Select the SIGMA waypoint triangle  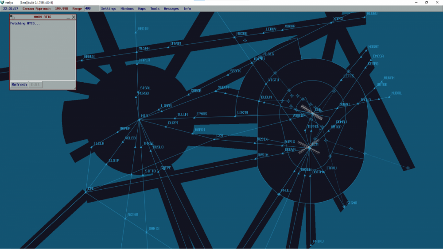point(343,207)
